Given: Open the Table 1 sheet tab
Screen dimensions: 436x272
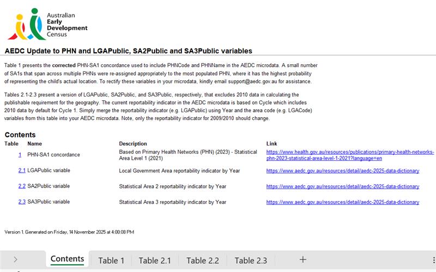Looking at the screenshot, I should (111, 260).
